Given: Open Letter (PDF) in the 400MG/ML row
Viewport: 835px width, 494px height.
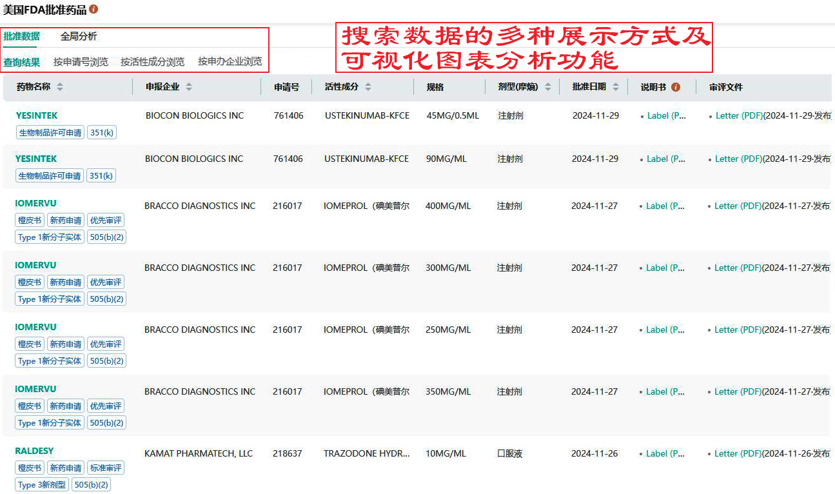Looking at the screenshot, I should 738,206.
